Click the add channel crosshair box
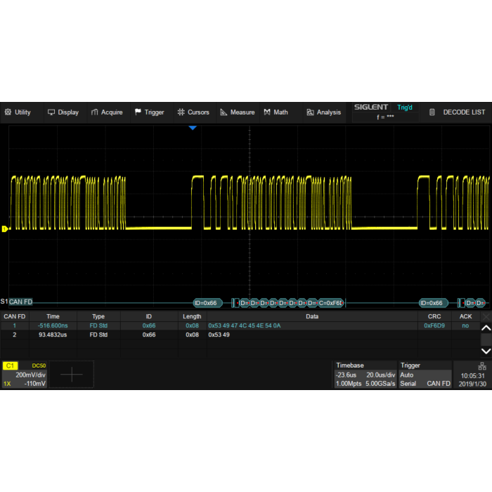This screenshot has height=492, width=492. (x=71, y=375)
